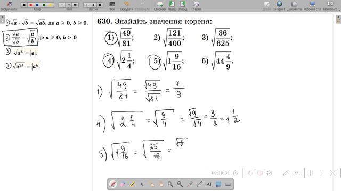The width and height of the screenshot is (341, 191).
Task: Select the capture region tool
Action: point(218,184)
